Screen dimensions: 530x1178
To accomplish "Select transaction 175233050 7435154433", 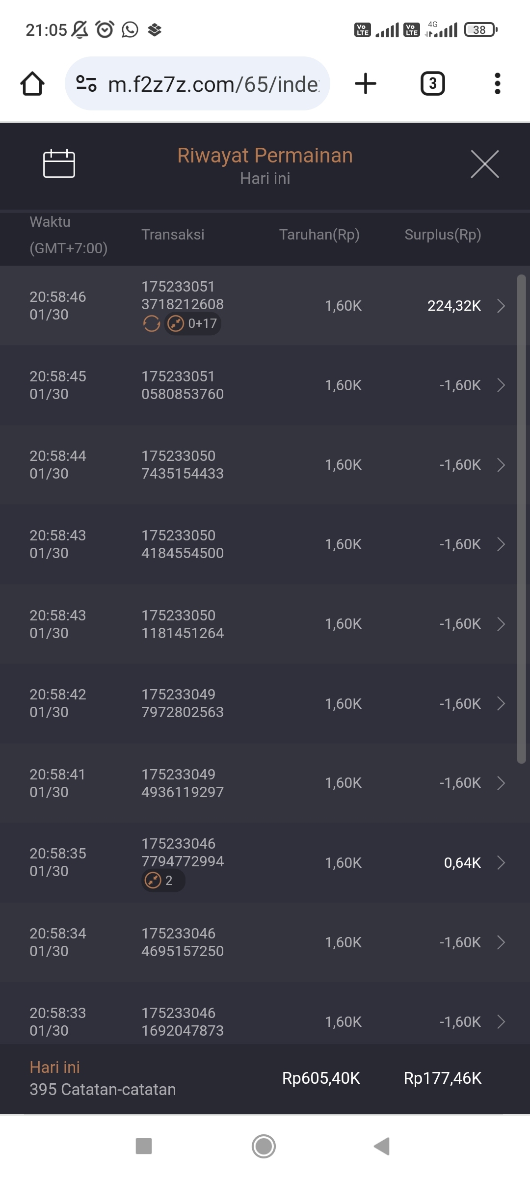I will click(183, 465).
